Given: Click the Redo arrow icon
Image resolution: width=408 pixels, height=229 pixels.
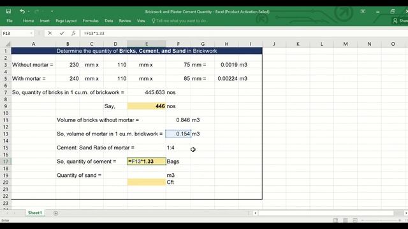Looking at the screenshot, I should [x=36, y=11].
